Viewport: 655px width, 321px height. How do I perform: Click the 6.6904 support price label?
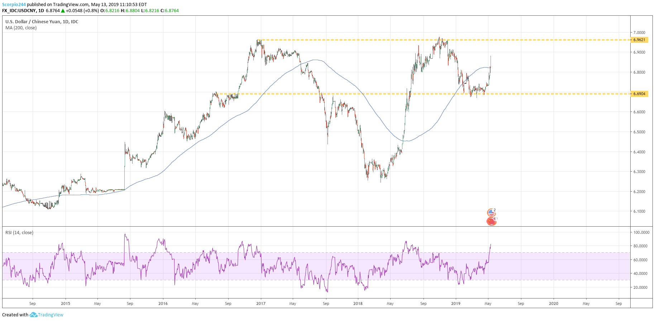[x=639, y=94]
